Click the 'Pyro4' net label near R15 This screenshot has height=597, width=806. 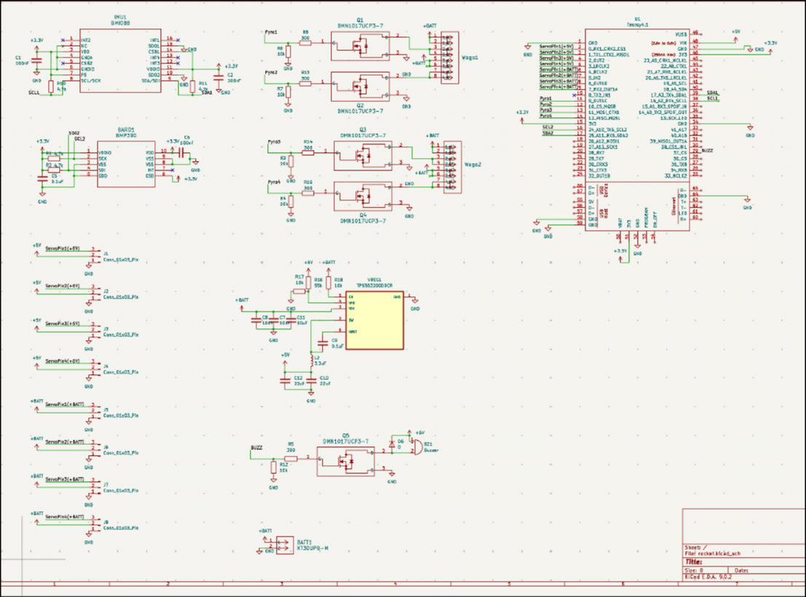274,182
